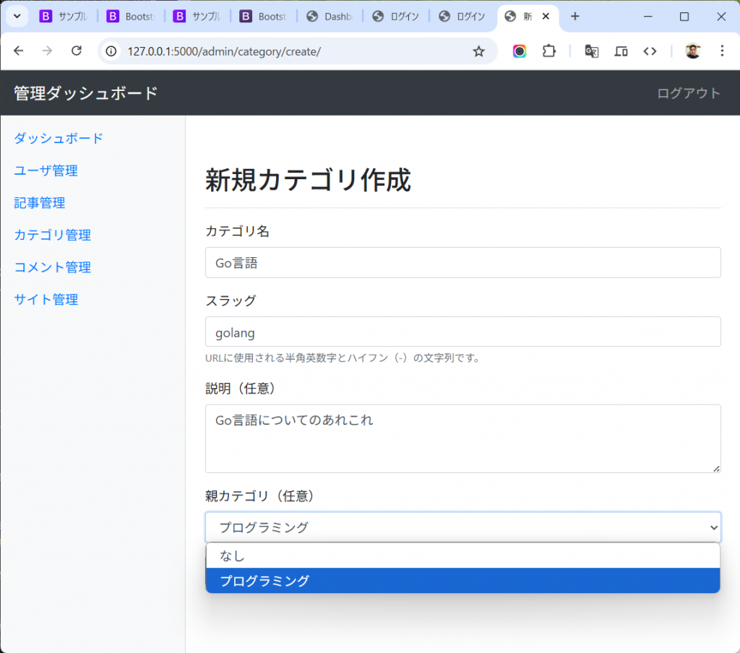View site information icon in address bar
740x653 pixels.
pyautogui.click(x=111, y=51)
